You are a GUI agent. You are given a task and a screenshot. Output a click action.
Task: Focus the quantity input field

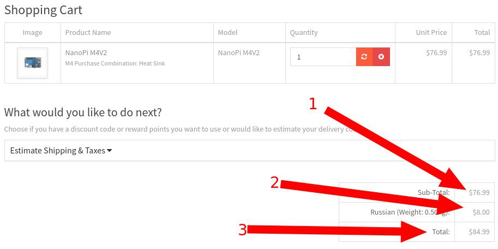[x=323, y=57]
